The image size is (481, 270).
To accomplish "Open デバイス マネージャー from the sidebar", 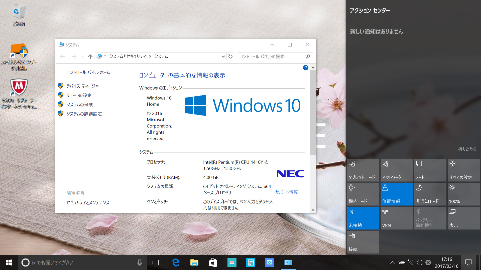I will [83, 86].
